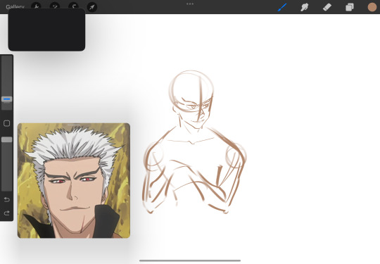Adjust the brush size slider handle

7,99
